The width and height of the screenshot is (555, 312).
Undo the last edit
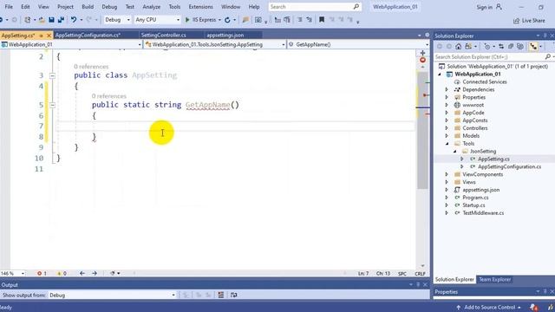coord(73,20)
